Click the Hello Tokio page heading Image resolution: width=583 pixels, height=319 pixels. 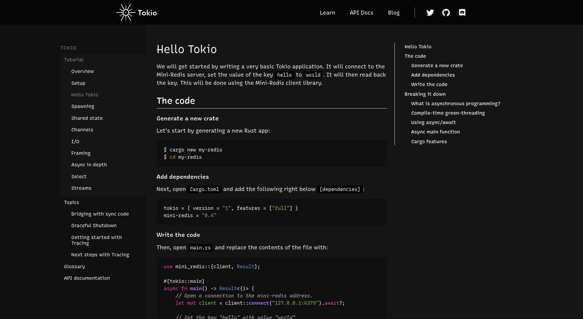(186, 49)
